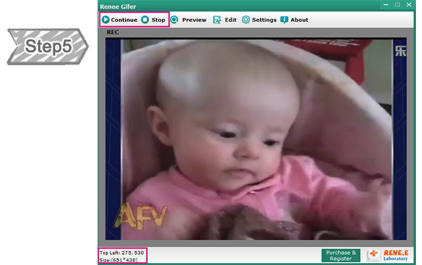Click the Purchase & Register button
422x265 pixels.
[341, 255]
